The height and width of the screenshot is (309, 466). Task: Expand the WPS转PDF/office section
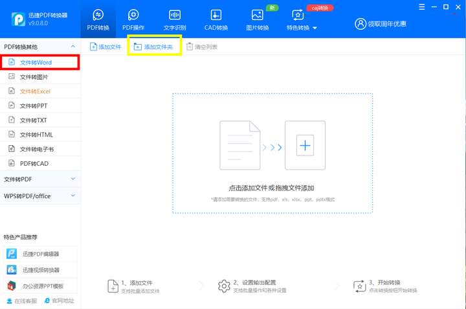40,196
